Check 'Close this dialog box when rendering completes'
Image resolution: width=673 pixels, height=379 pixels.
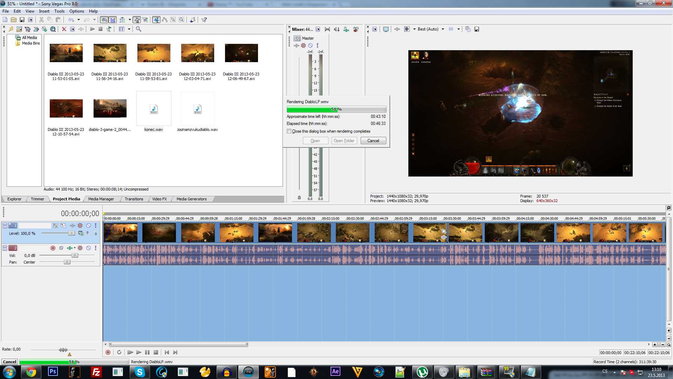click(x=289, y=131)
